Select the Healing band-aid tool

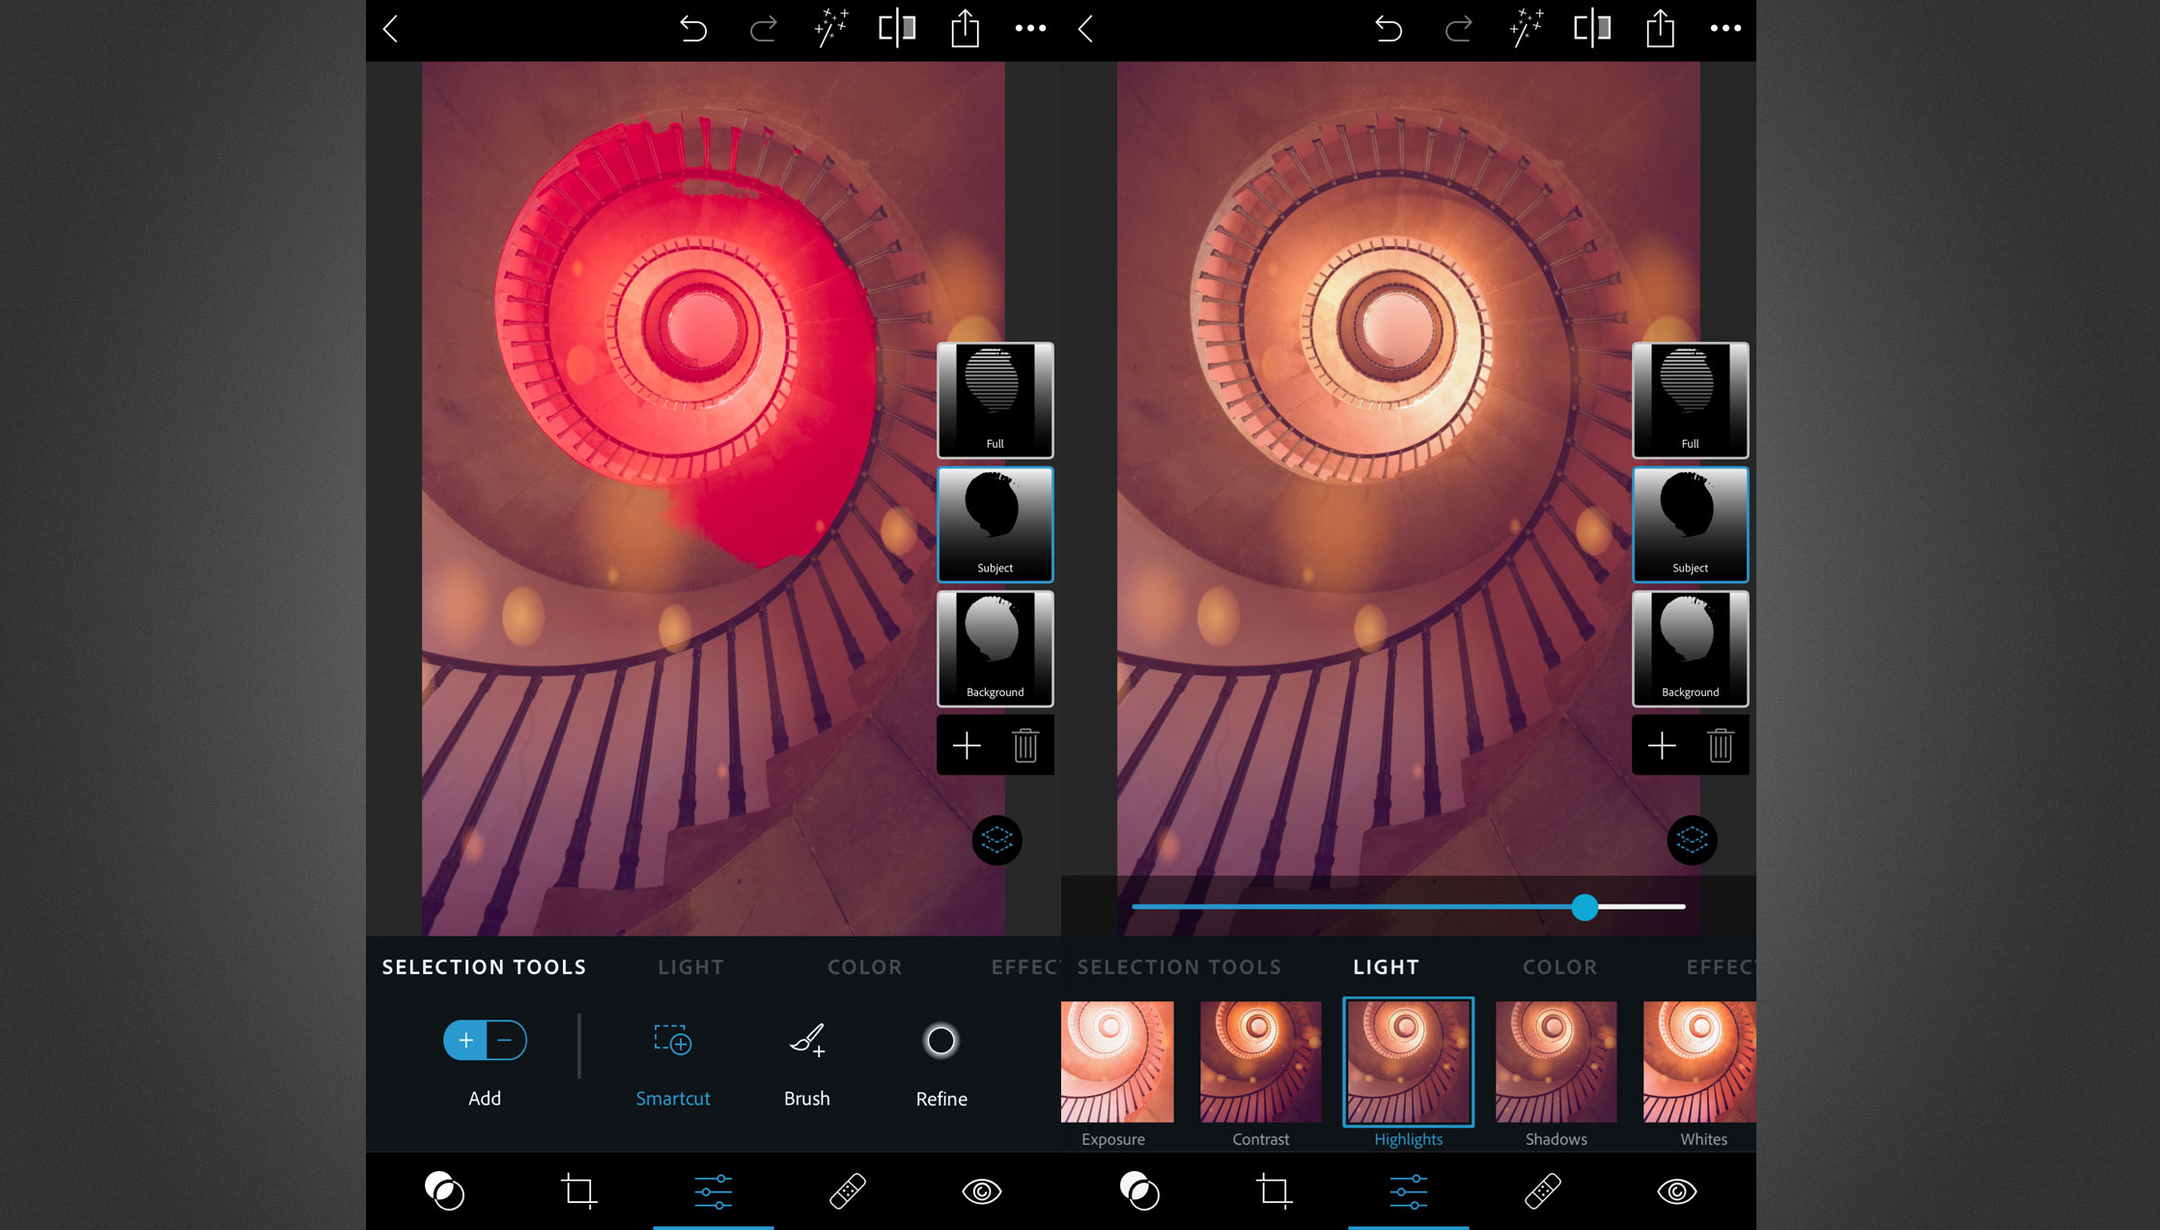(850, 1191)
